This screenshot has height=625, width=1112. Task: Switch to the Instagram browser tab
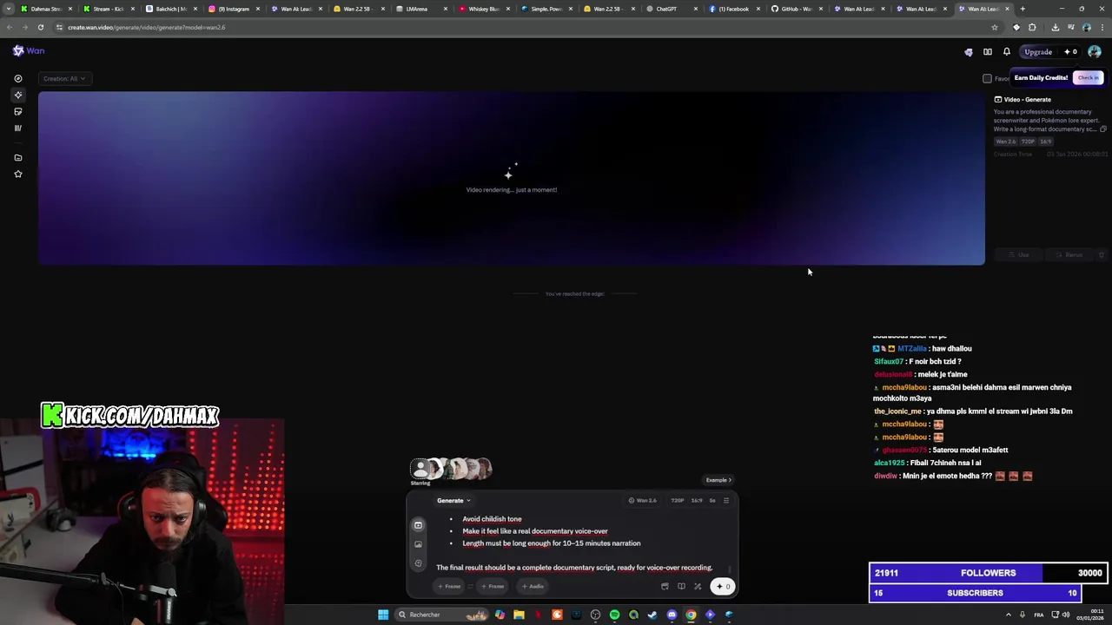click(x=234, y=9)
